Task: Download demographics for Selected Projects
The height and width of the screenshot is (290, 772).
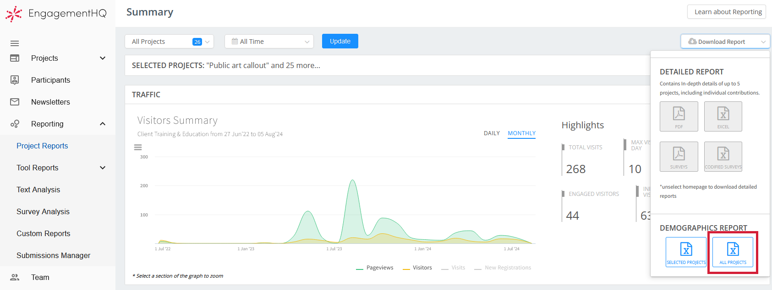Action: tap(686, 252)
